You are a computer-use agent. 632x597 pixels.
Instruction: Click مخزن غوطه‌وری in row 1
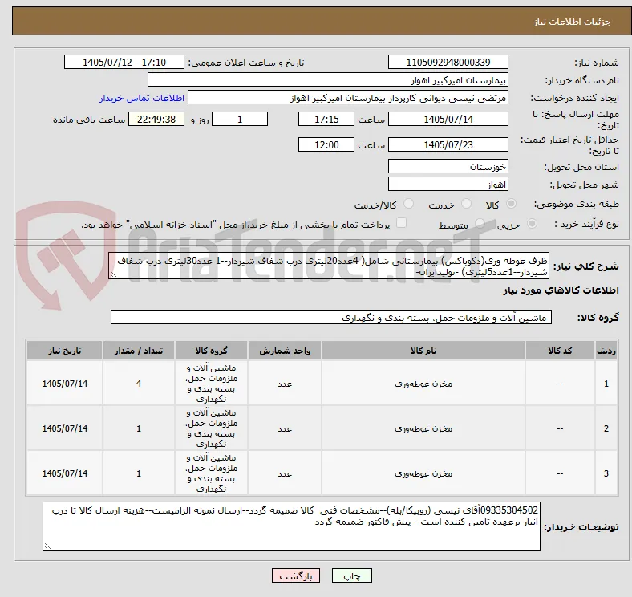(423, 384)
